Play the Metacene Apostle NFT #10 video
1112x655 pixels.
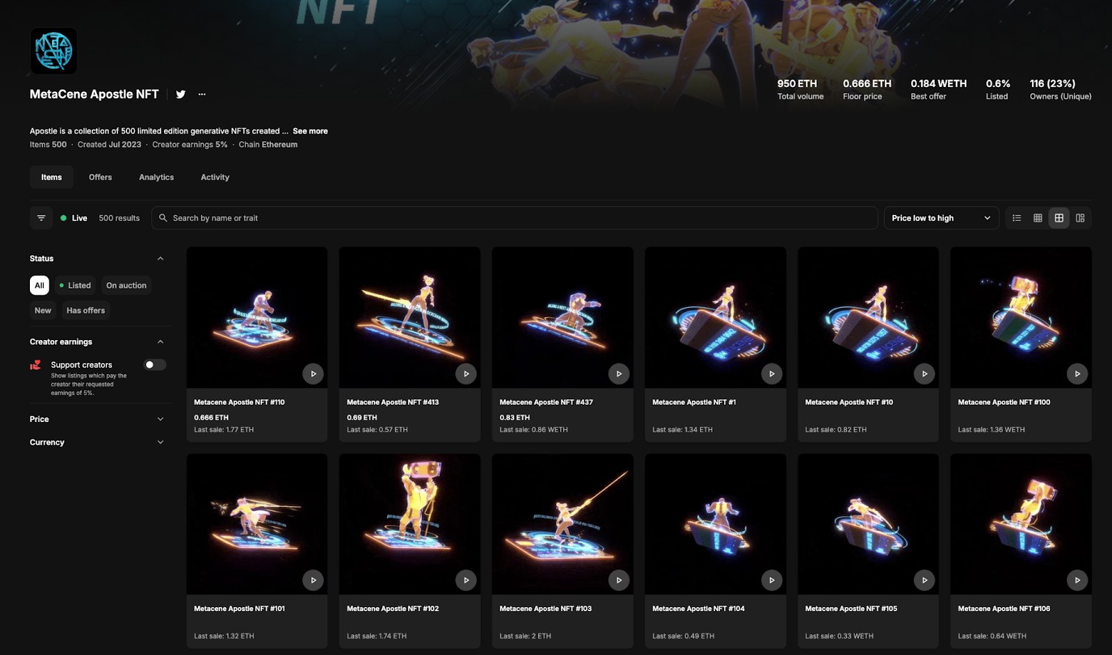(x=924, y=374)
